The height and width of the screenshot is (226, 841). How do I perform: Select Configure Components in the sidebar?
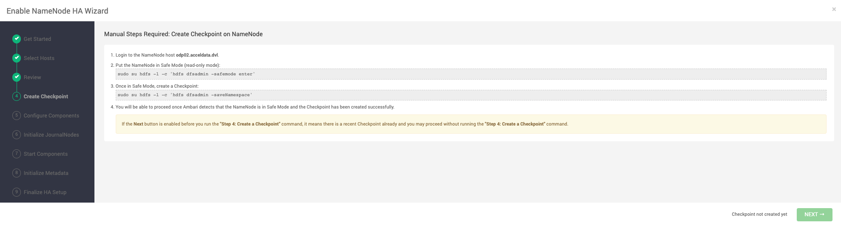tap(51, 116)
